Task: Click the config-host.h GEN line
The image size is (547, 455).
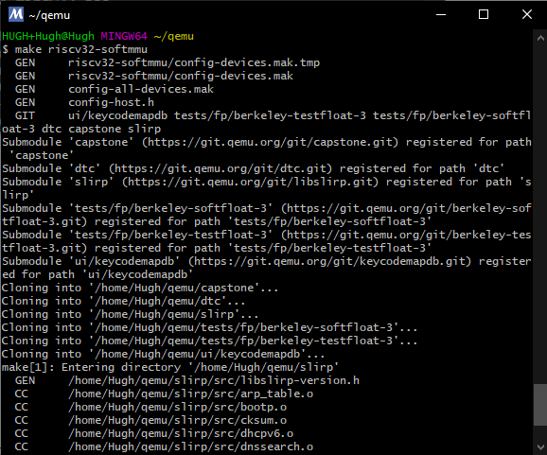Action: [x=84, y=102]
